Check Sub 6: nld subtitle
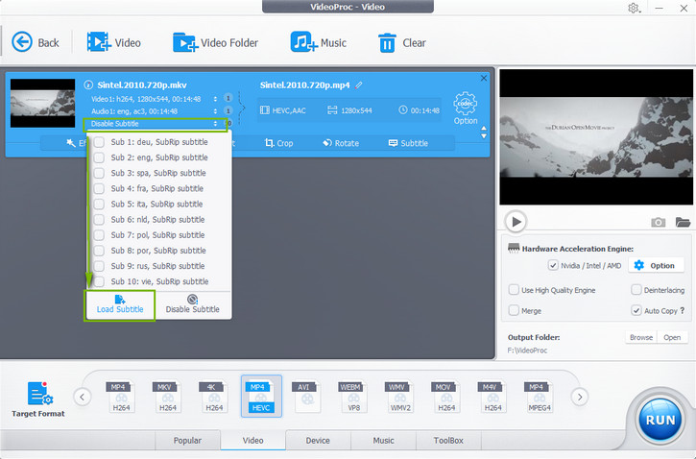 [99, 220]
